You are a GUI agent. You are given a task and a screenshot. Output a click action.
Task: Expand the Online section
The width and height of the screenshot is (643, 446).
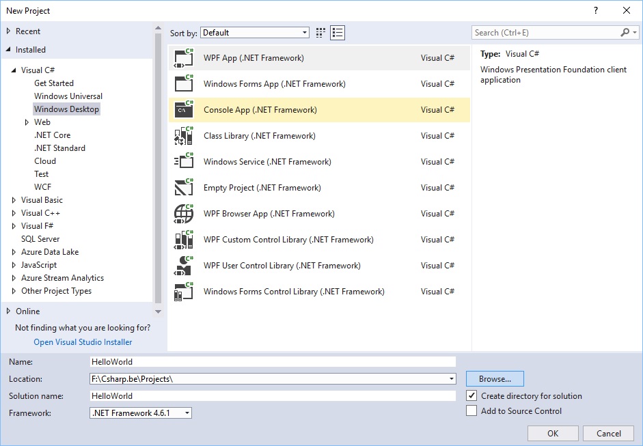(x=8, y=311)
